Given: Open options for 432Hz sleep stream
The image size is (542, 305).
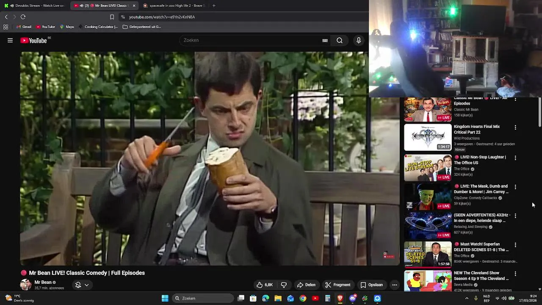Looking at the screenshot, I should click(515, 216).
